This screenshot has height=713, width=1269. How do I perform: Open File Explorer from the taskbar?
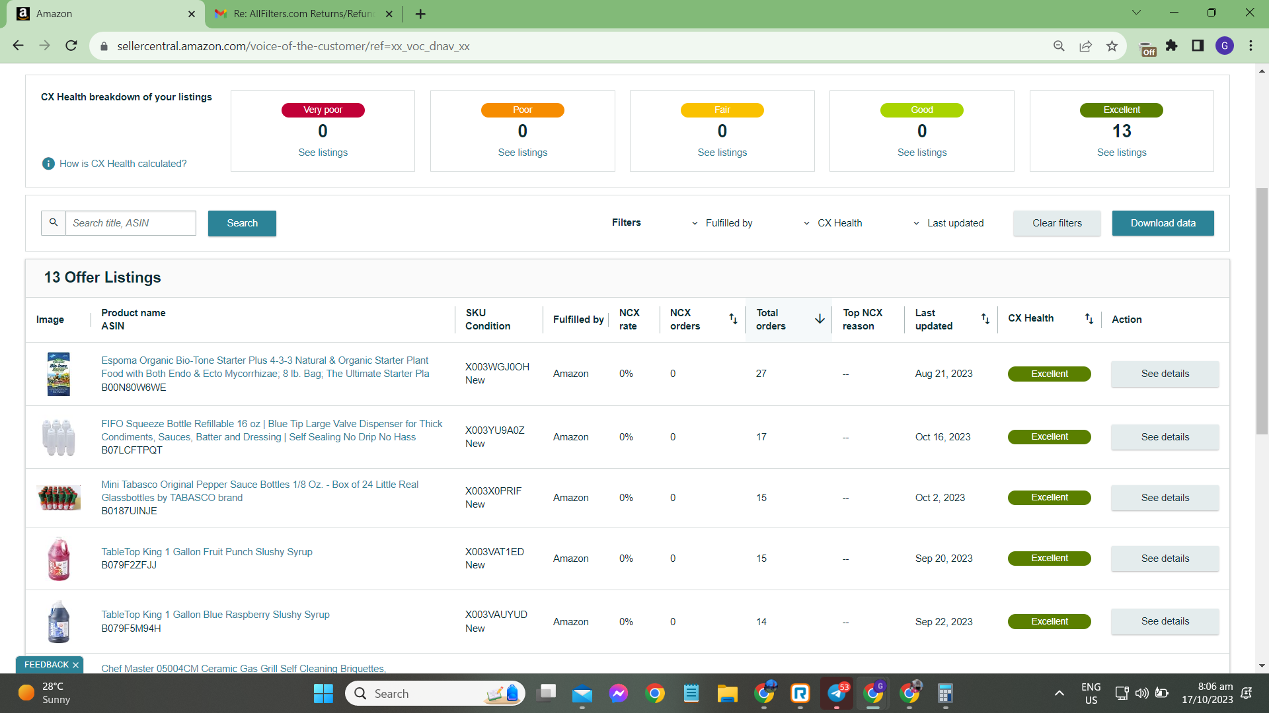click(x=727, y=693)
